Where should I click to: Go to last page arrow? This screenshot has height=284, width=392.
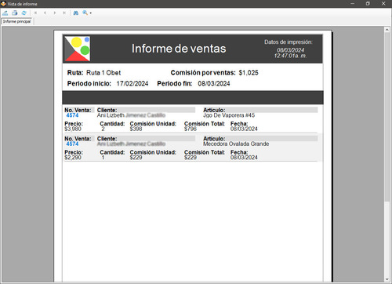64,13
